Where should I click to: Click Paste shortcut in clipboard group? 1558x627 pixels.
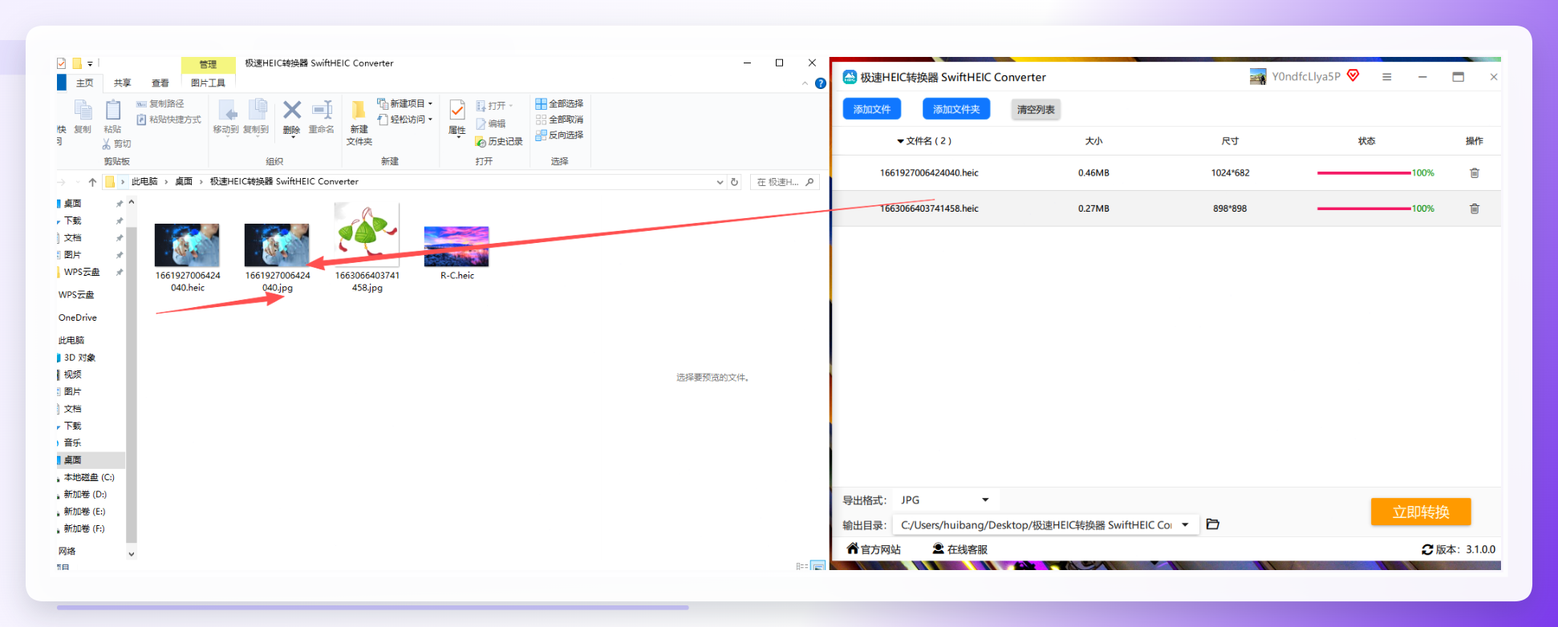[168, 119]
